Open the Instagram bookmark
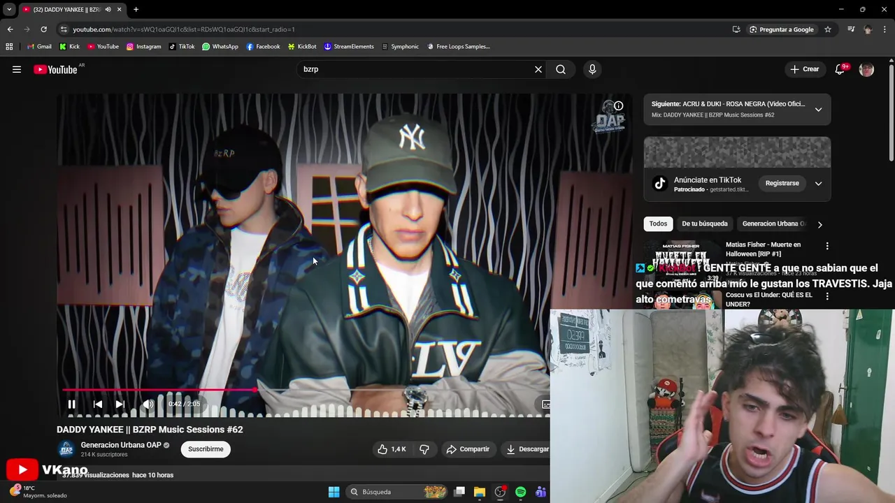The image size is (895, 503). coord(143,47)
